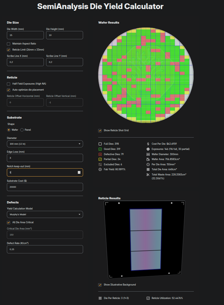Click the Fab Yield circle icon
Image resolution: width=224 pixels, height=305 pixels.
100,169
